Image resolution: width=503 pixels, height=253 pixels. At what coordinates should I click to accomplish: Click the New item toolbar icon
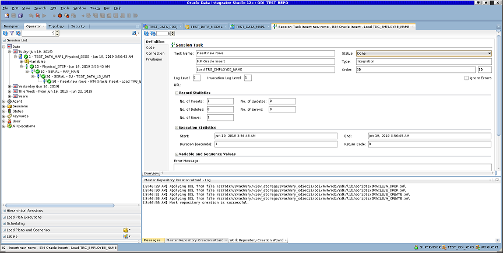7,15
